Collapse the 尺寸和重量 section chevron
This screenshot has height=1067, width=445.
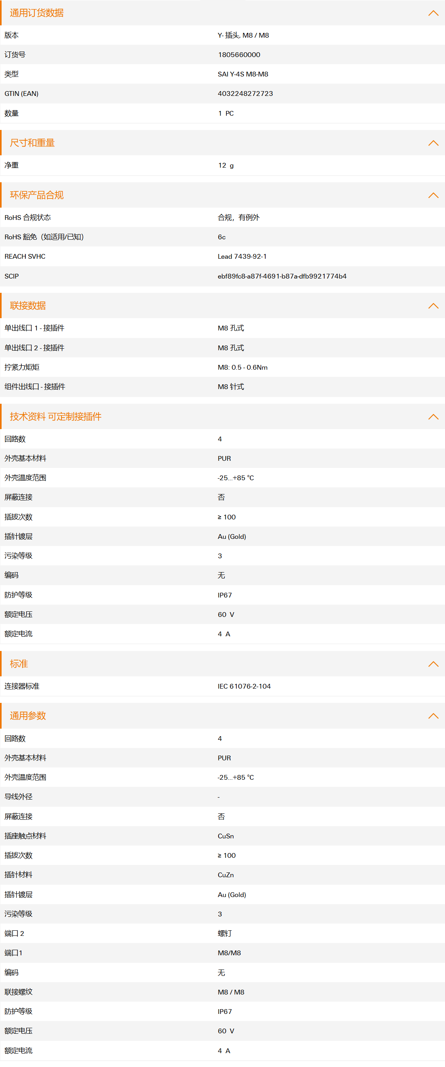[x=433, y=143]
